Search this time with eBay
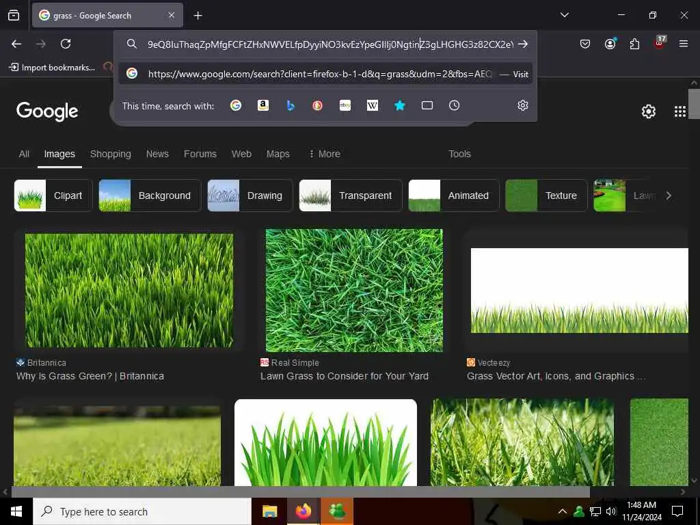The image size is (700, 525). 345,105
